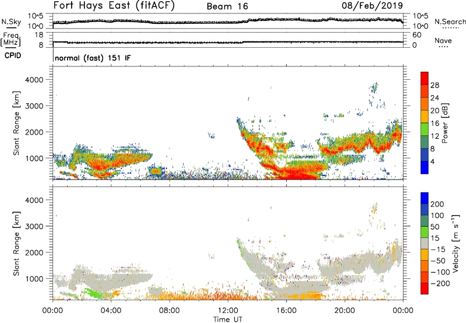Click the red bottom of velocity color bar
Screen dimensions: 466x323
tap(425, 289)
